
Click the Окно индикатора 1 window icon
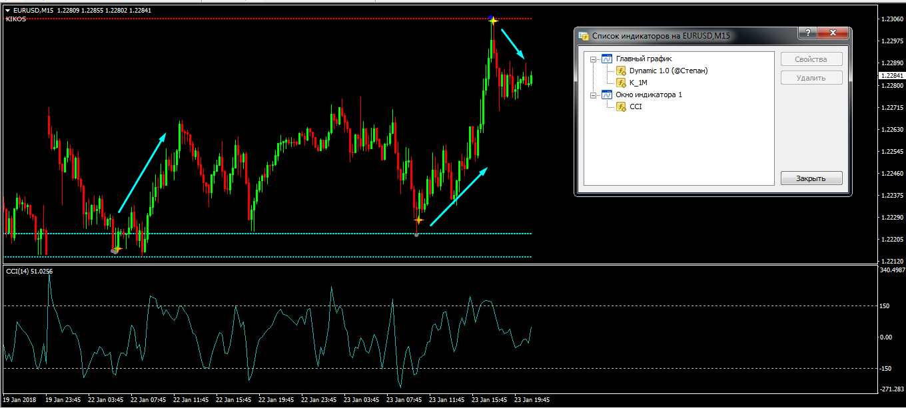coord(606,95)
